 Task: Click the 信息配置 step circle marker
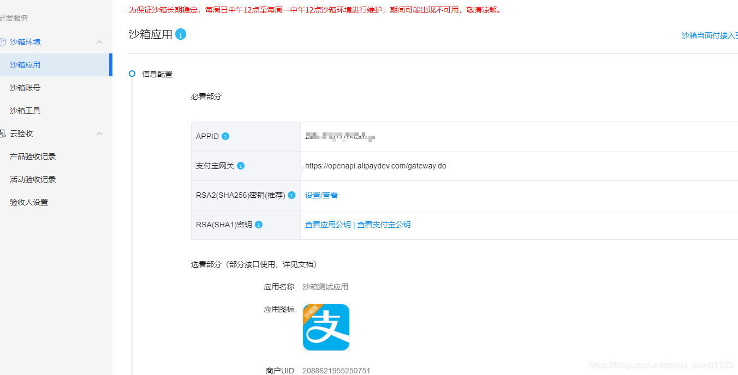(x=132, y=74)
